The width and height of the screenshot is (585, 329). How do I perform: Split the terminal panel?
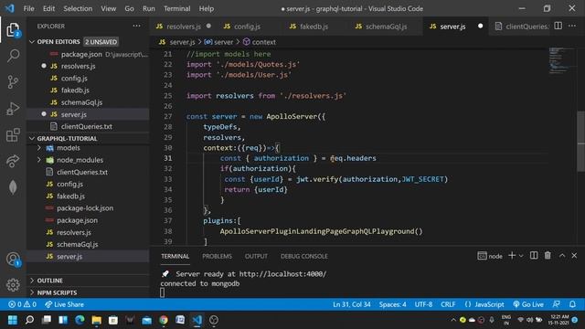534,256
